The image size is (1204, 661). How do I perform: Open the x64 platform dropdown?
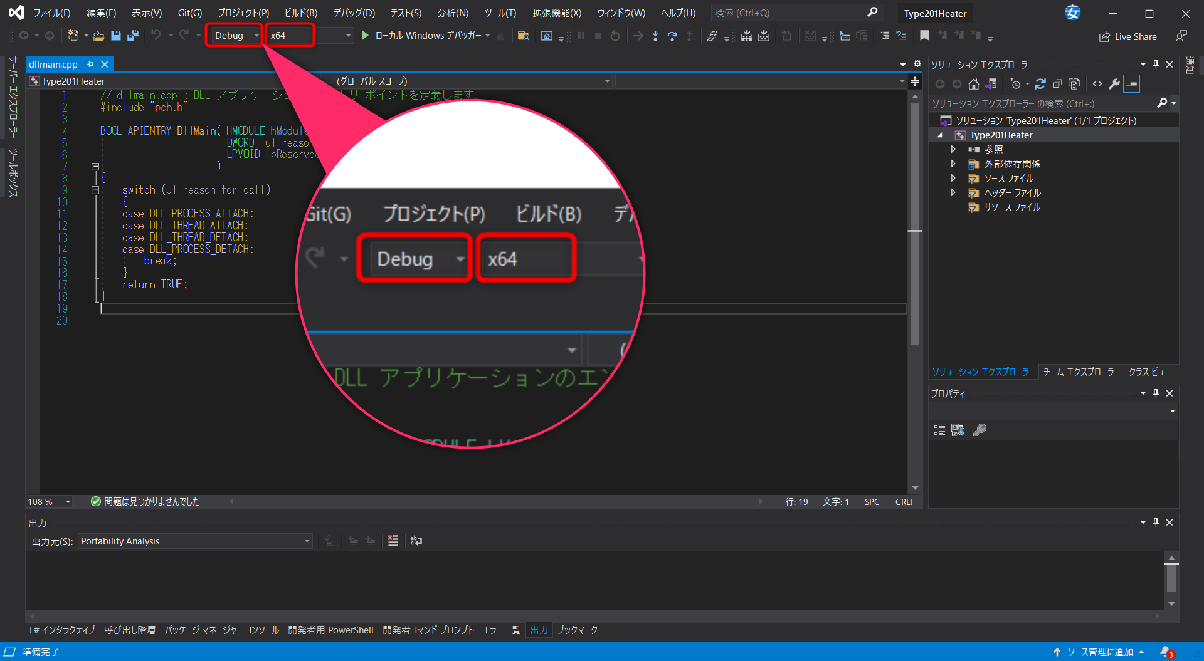[x=310, y=36]
